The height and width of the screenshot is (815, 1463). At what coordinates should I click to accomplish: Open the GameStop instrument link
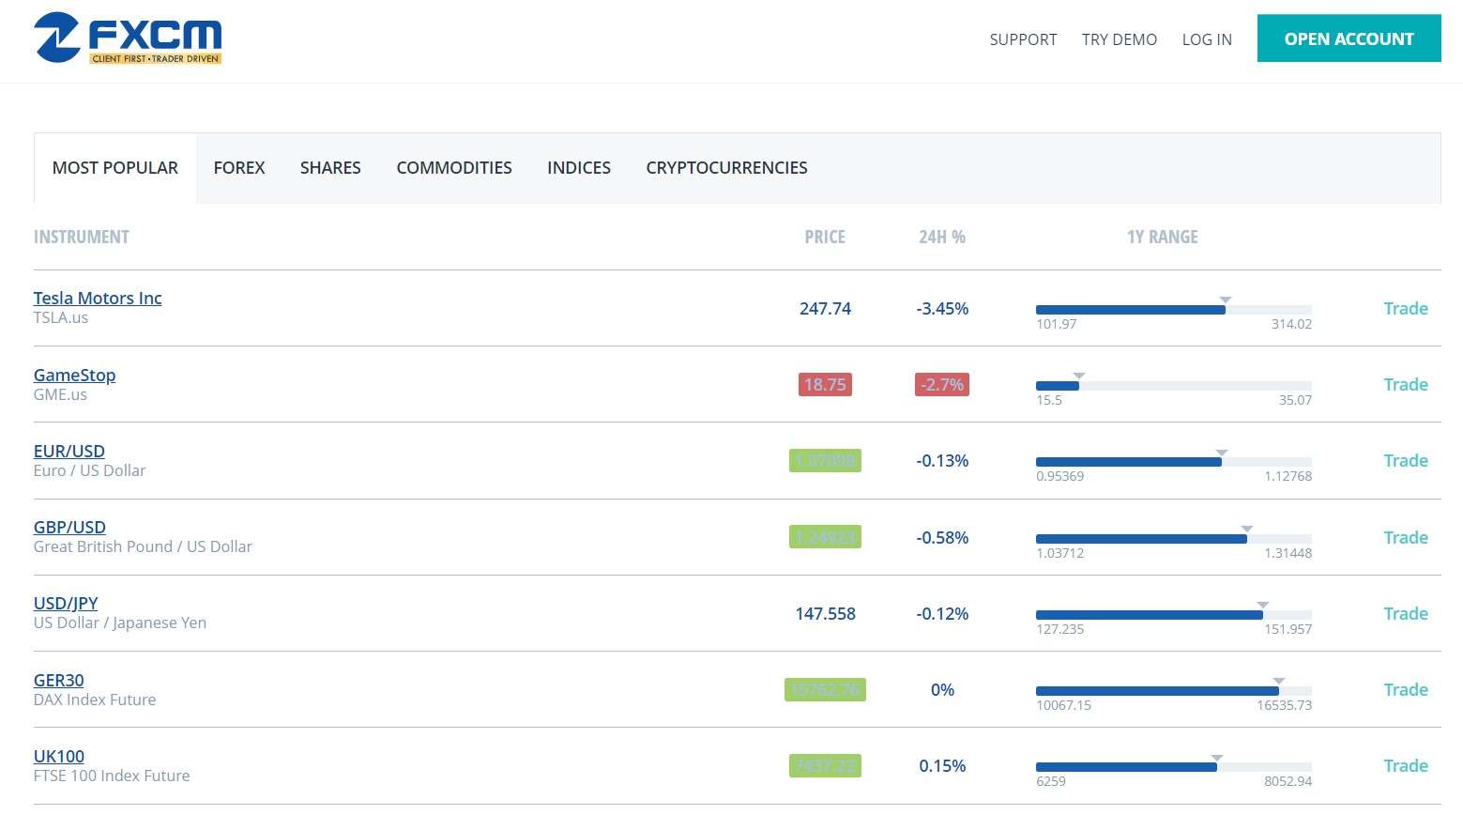coord(75,375)
